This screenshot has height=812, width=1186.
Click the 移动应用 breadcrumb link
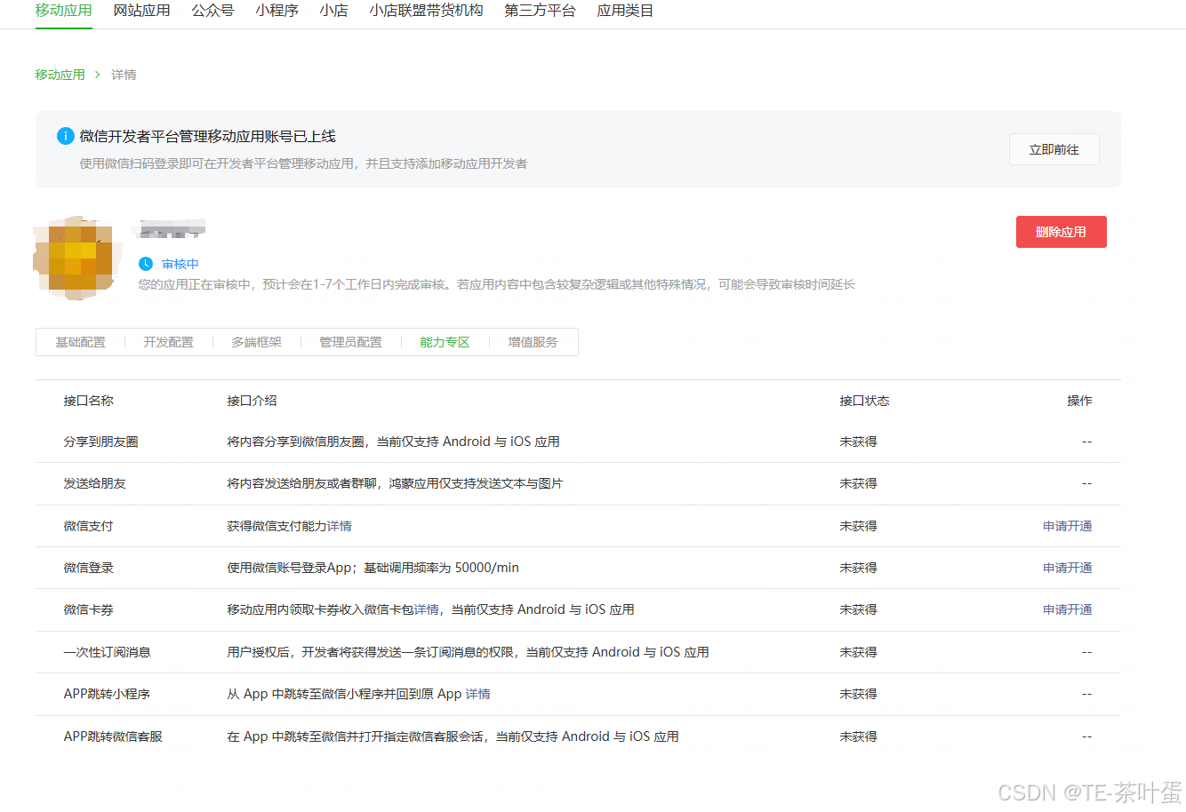tap(60, 75)
